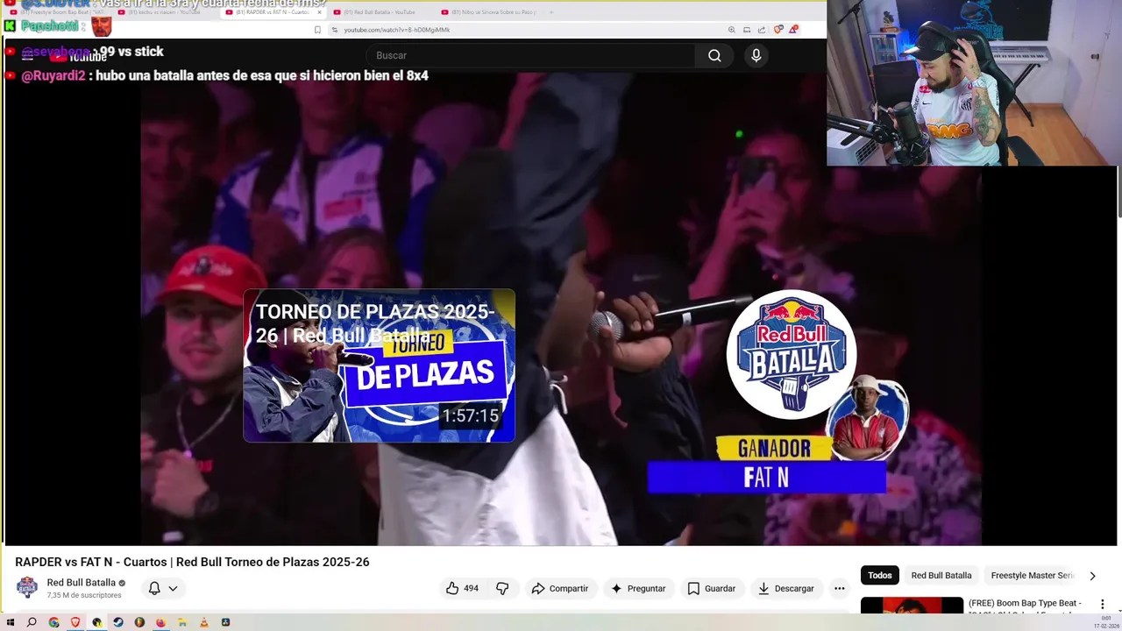Click inside the Buscar search field
Viewport: 1122px width, 631px height.
530,55
